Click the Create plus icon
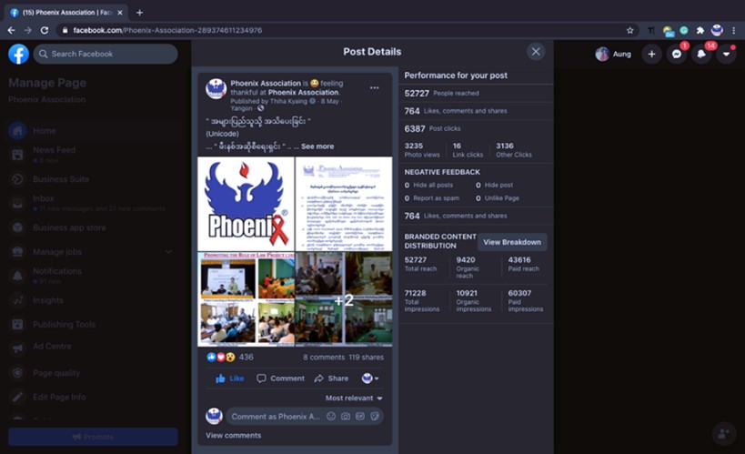Screen dimensions: 745x454 tap(652, 55)
